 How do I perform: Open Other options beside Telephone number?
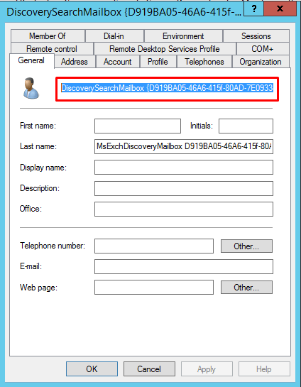point(246,246)
